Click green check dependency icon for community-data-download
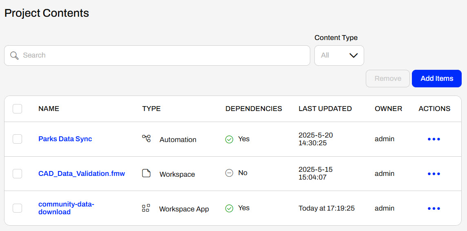Image resolution: width=467 pixels, height=231 pixels. click(x=229, y=208)
